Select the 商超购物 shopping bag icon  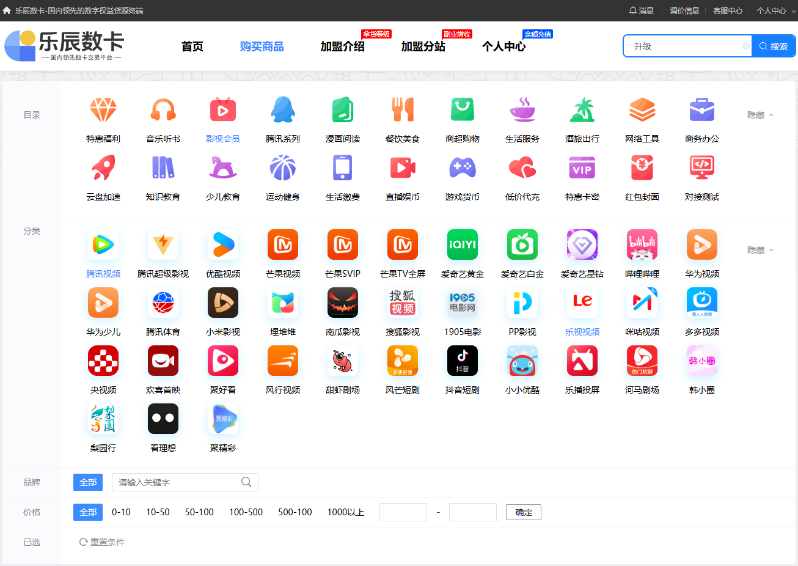463,110
